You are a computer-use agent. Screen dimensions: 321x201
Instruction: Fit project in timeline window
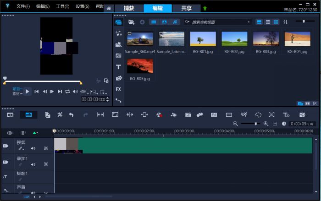[275, 124]
